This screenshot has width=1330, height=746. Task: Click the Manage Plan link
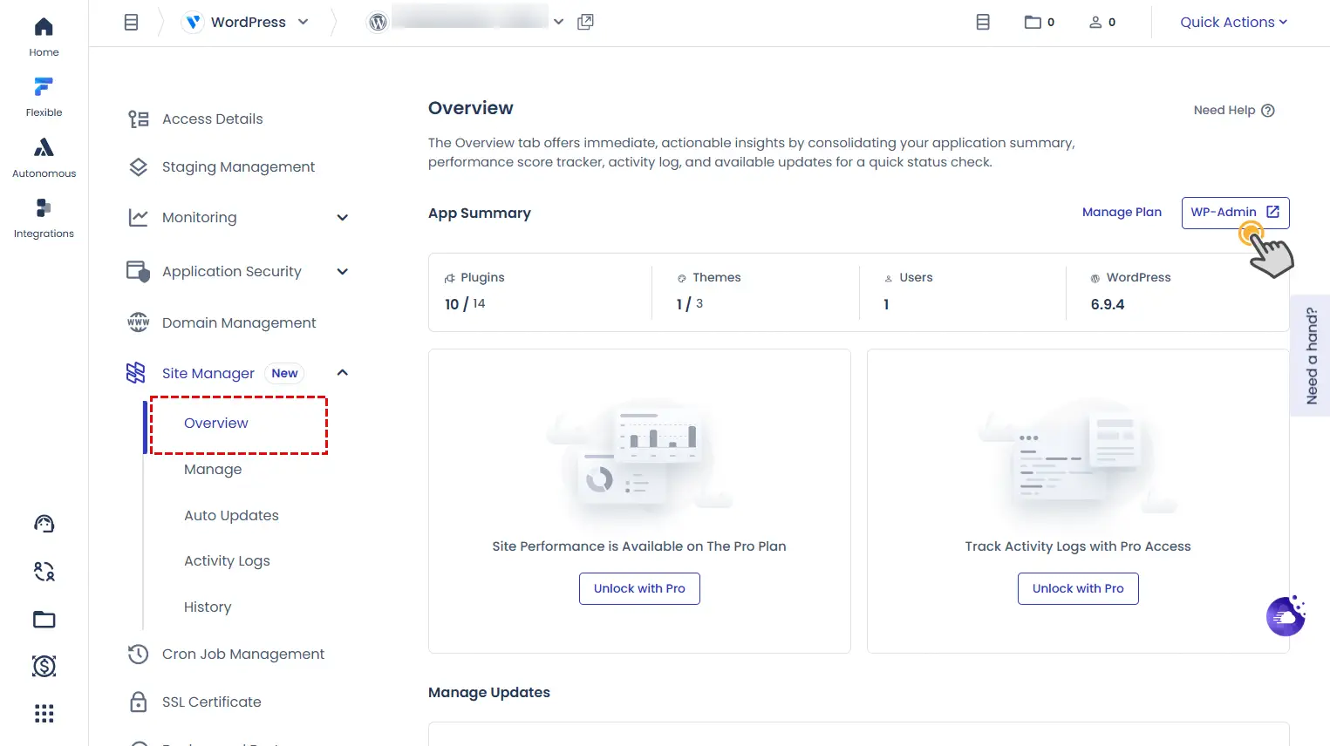(1122, 213)
